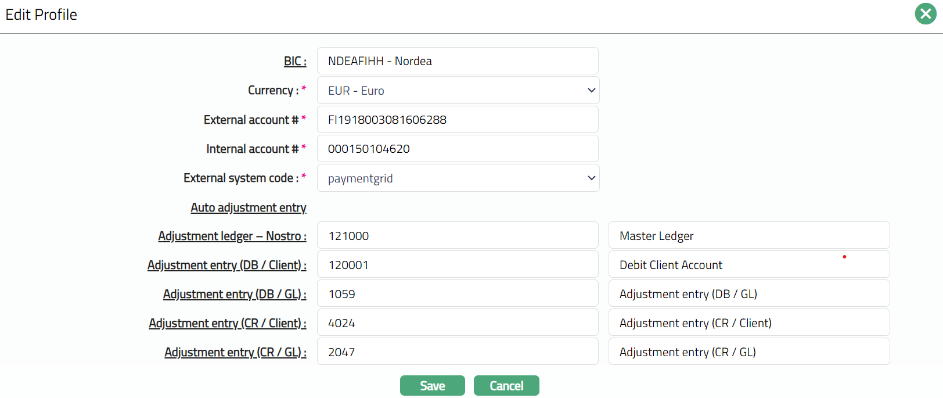
Task: Click the External account number field
Action: point(458,120)
